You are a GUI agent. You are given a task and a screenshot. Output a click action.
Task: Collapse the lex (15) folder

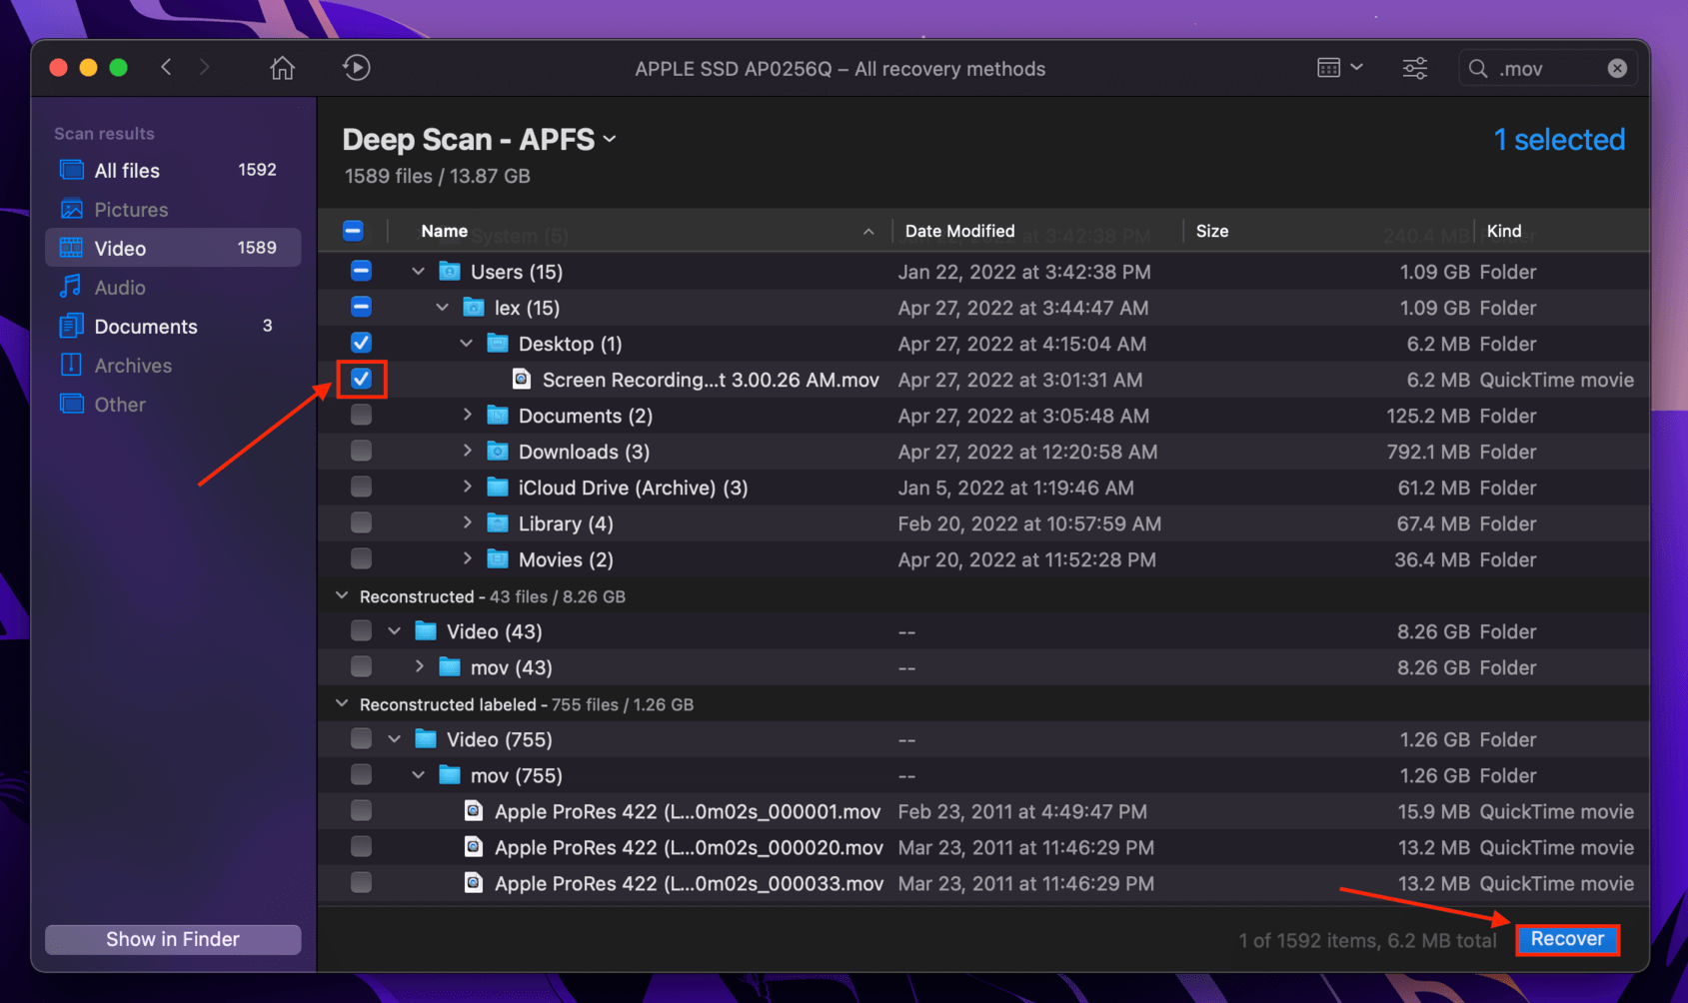[443, 308]
